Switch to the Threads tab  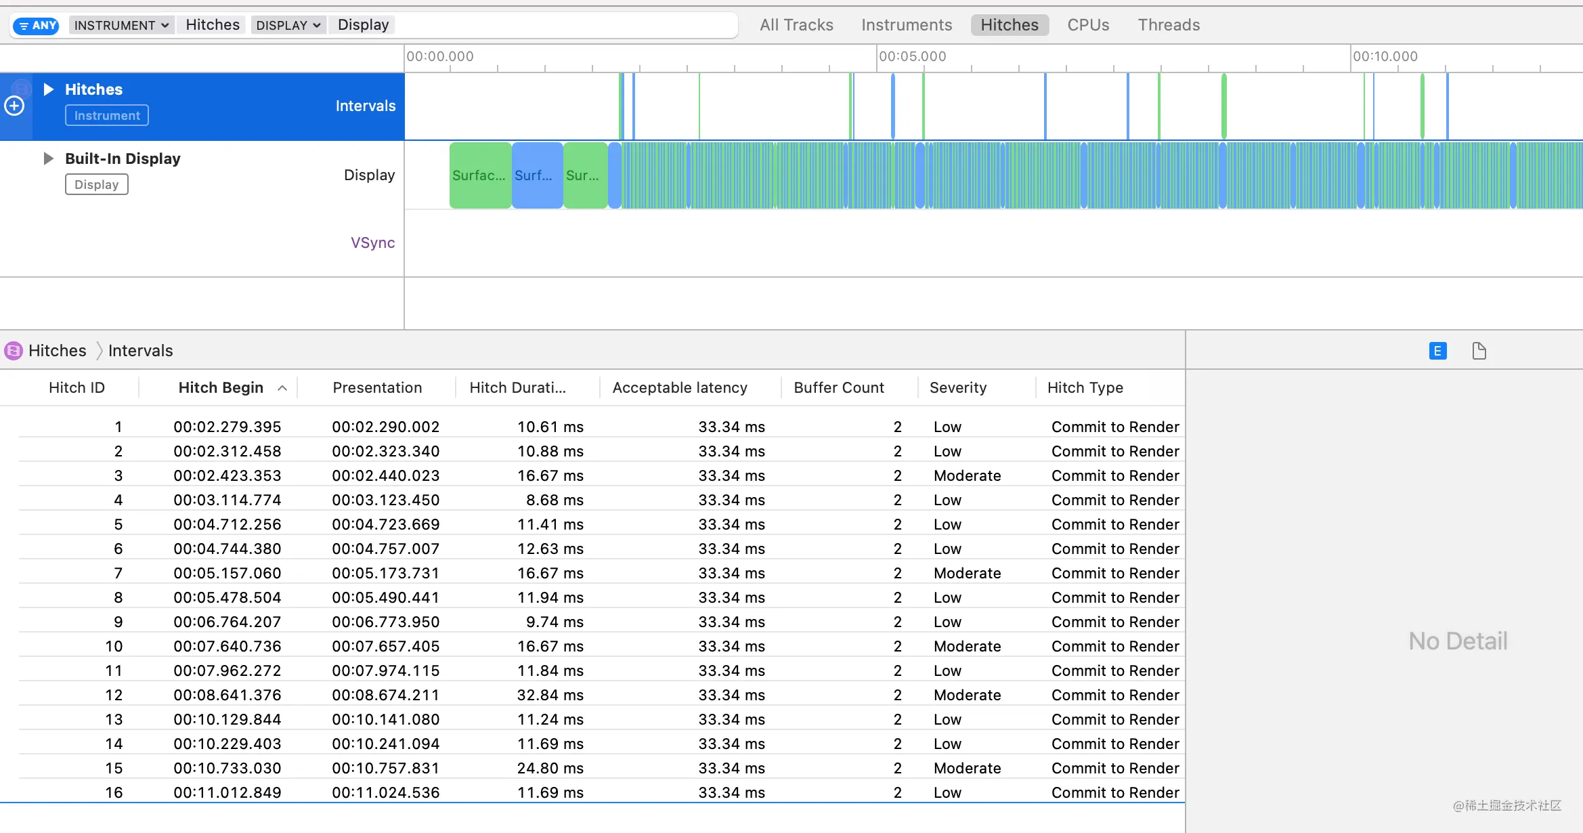click(x=1169, y=25)
